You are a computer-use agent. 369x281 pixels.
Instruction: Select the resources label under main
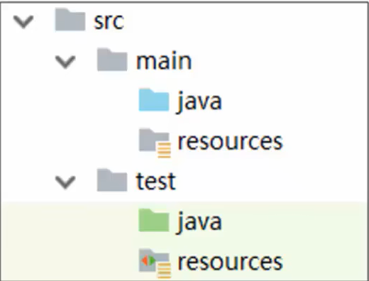tap(231, 142)
